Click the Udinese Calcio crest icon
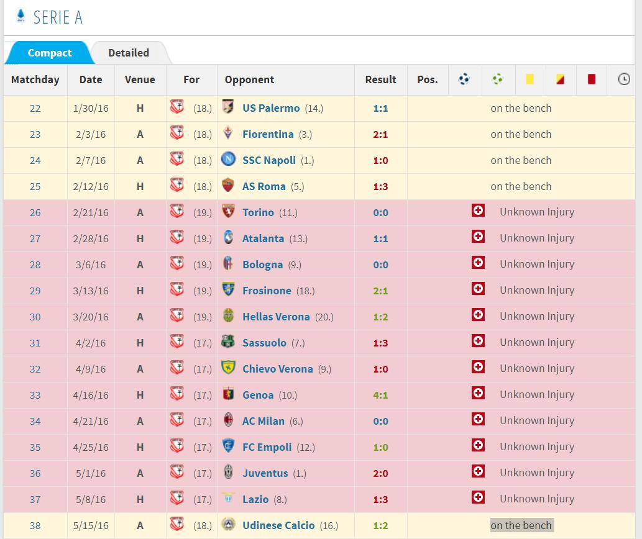Screen dimensions: 642x539 [x=228, y=524]
